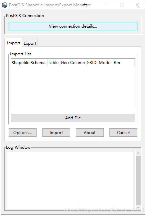147x216 pixels.
Task: Click the Import button at the bottom
Action: [x=56, y=133]
